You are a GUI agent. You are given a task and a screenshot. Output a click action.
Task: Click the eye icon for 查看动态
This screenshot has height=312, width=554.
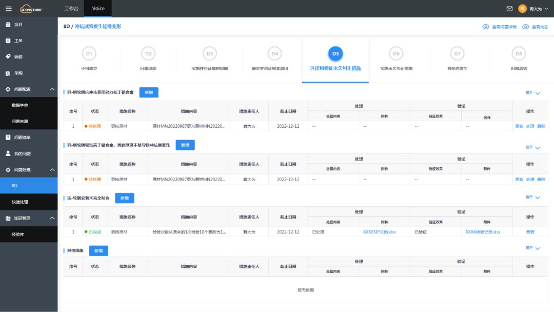525,27
